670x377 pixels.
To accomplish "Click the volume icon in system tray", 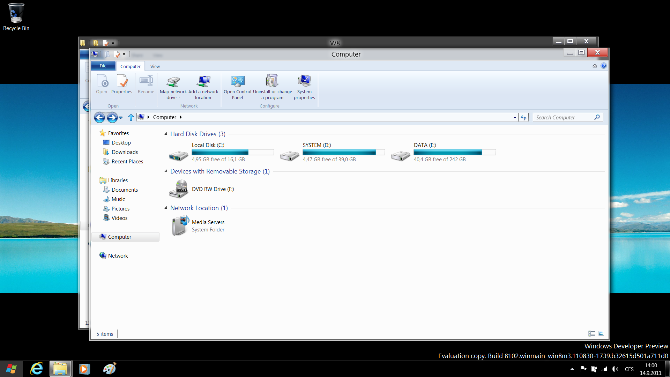I will point(615,369).
